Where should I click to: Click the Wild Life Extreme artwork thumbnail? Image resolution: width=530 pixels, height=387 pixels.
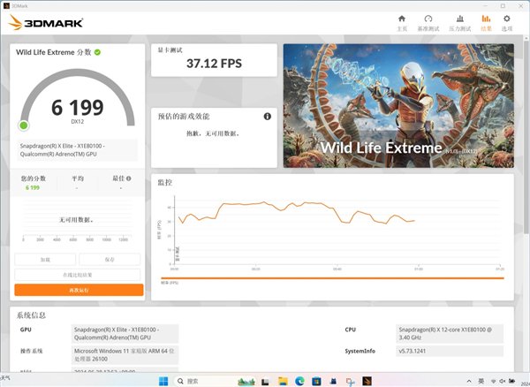tap(398, 106)
